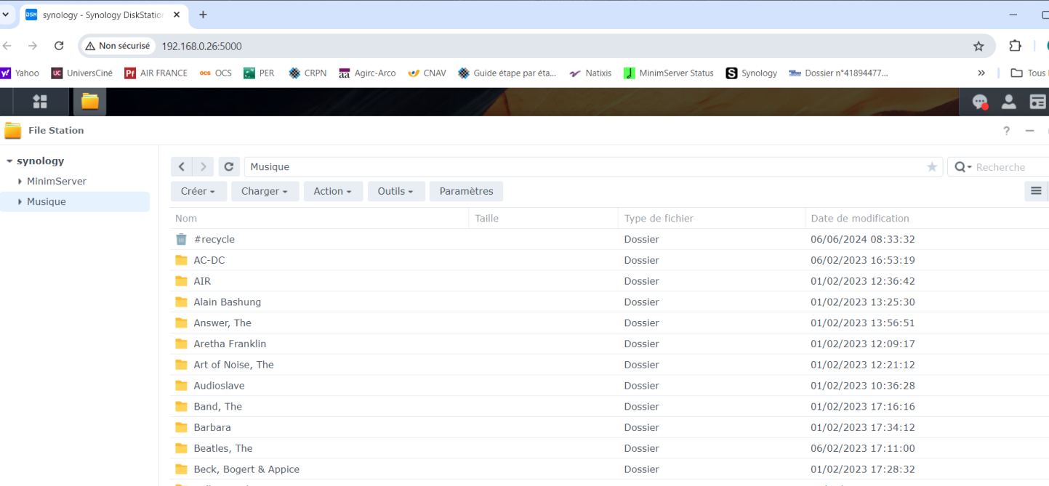1049x486 pixels.
Task: Open the DSM main menu grid icon
Action: (40, 102)
